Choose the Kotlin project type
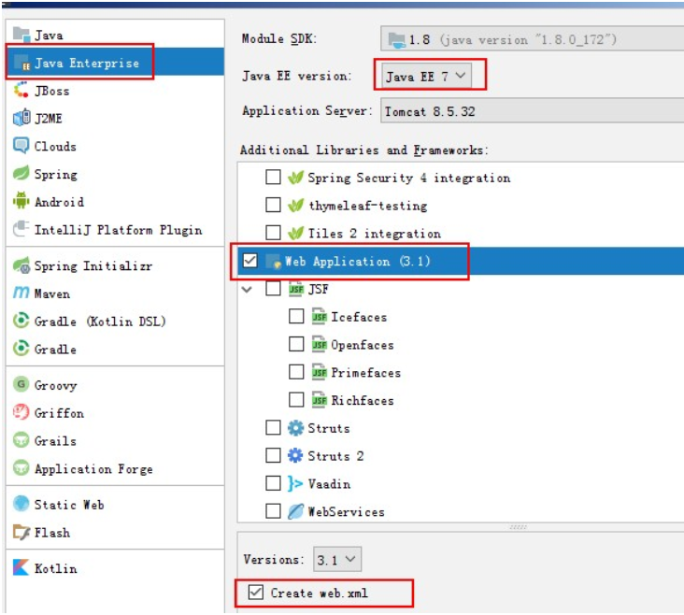Viewport: 684px width, 615px height. click(116, 568)
